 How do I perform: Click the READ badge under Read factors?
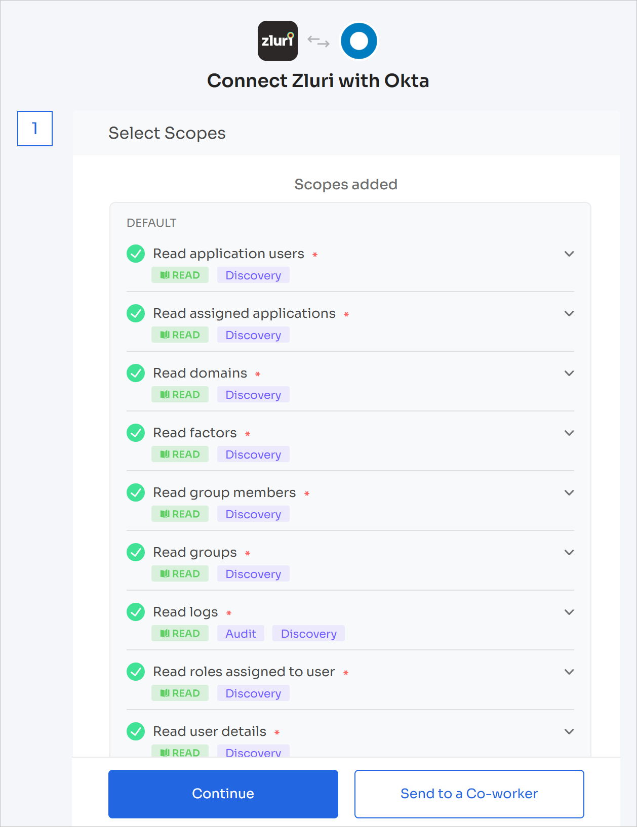180,454
